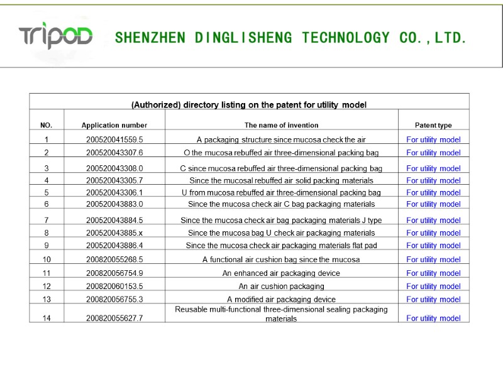Click row number 14 in NO. column
The image size is (503, 377).
tap(47, 319)
